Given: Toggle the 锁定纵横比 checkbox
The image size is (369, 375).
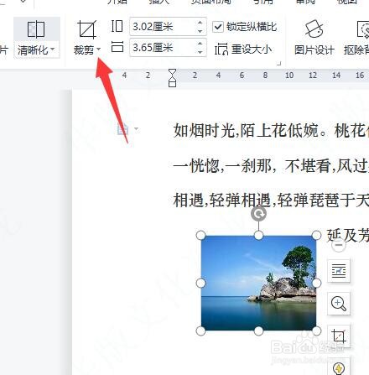Looking at the screenshot, I should pos(218,27).
